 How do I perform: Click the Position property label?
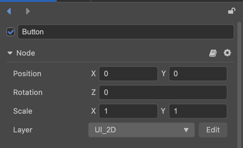27,74
